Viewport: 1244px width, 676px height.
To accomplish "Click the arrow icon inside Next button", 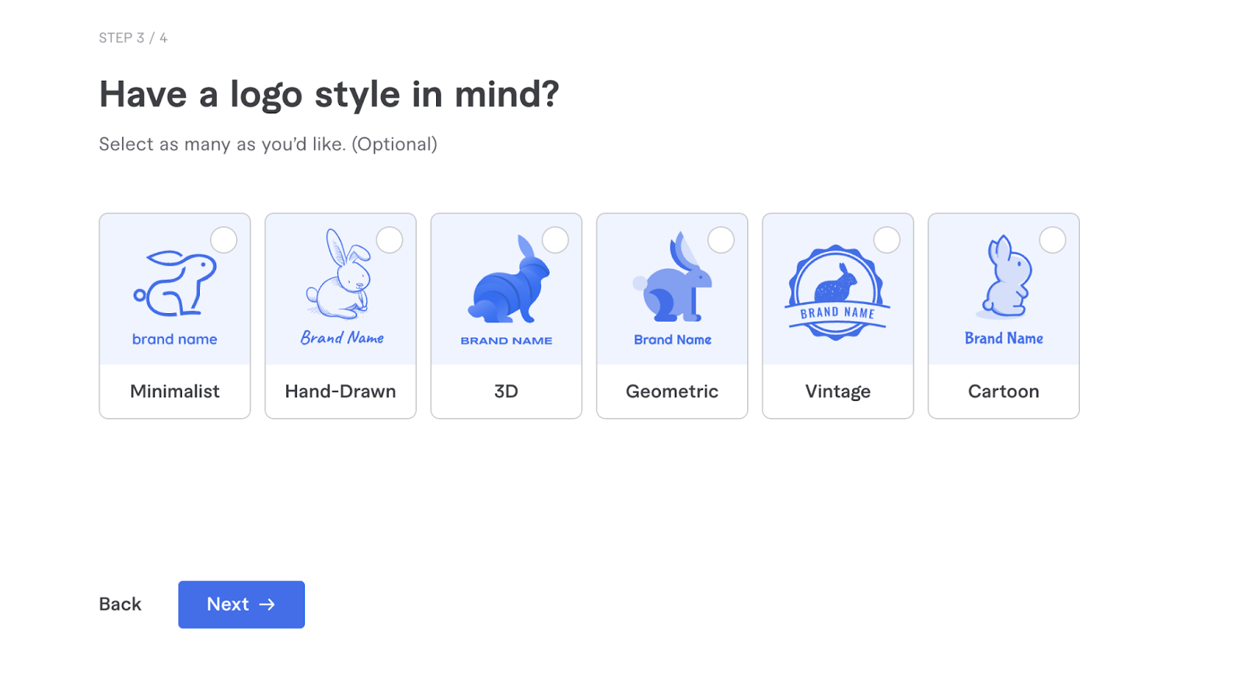I will tap(267, 604).
